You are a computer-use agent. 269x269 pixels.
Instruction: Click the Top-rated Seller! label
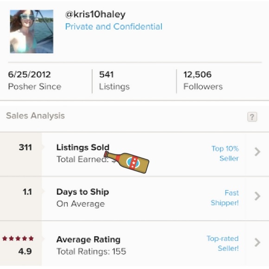[x=223, y=243]
